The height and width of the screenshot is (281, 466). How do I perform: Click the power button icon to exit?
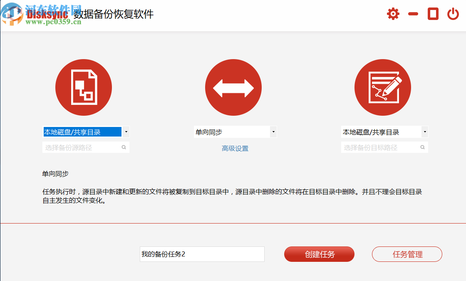coord(453,13)
